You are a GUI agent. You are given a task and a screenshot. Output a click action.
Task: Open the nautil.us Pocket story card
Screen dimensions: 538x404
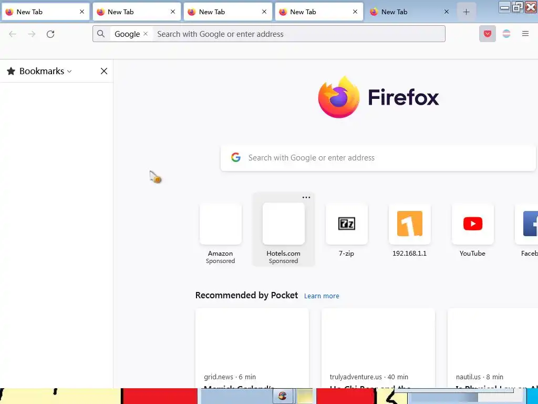[493, 348]
